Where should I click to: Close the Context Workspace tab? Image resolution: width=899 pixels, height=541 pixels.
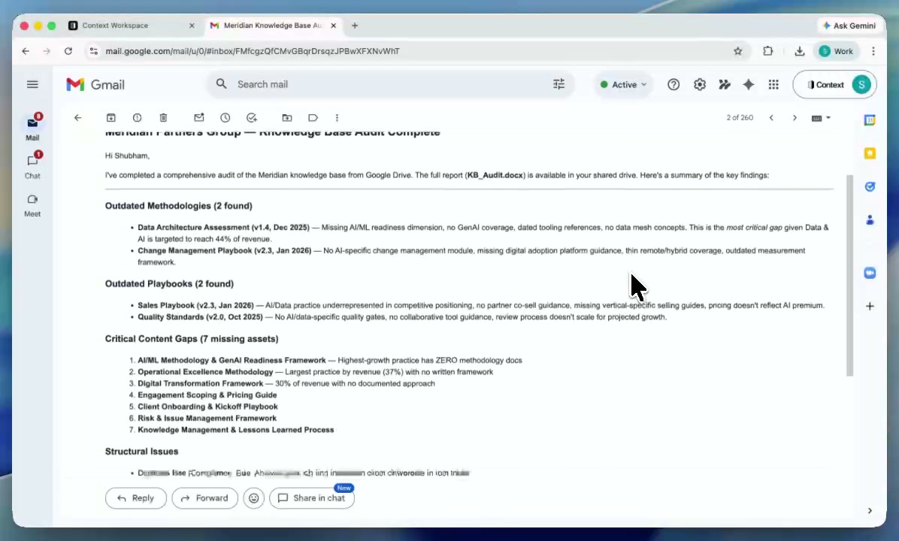click(192, 26)
